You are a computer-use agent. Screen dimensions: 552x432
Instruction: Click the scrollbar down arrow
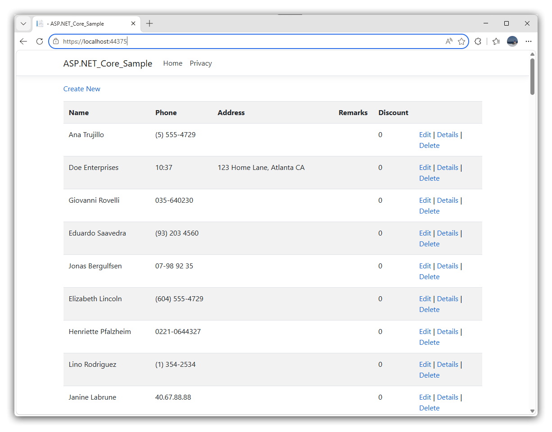[x=532, y=411]
